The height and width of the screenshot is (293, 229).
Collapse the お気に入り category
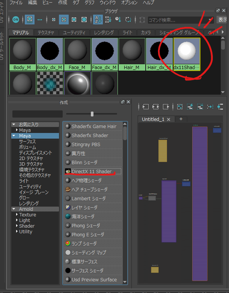point(14,124)
